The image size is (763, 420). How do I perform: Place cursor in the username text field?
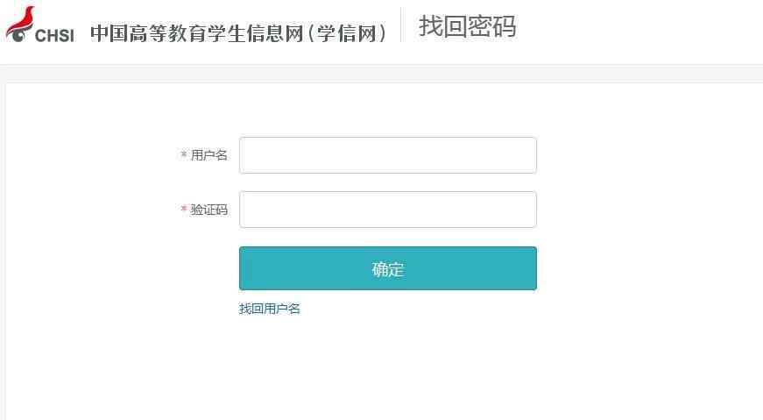[388, 155]
